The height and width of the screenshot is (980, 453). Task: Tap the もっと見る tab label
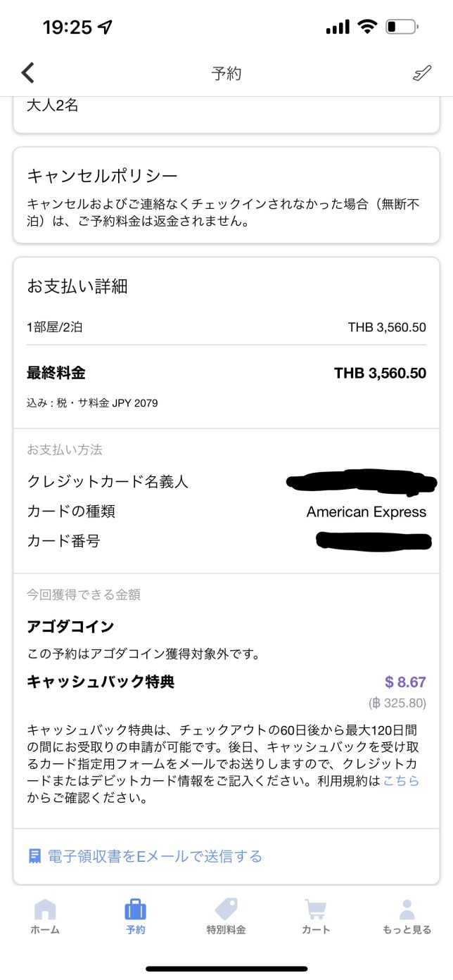407,929
